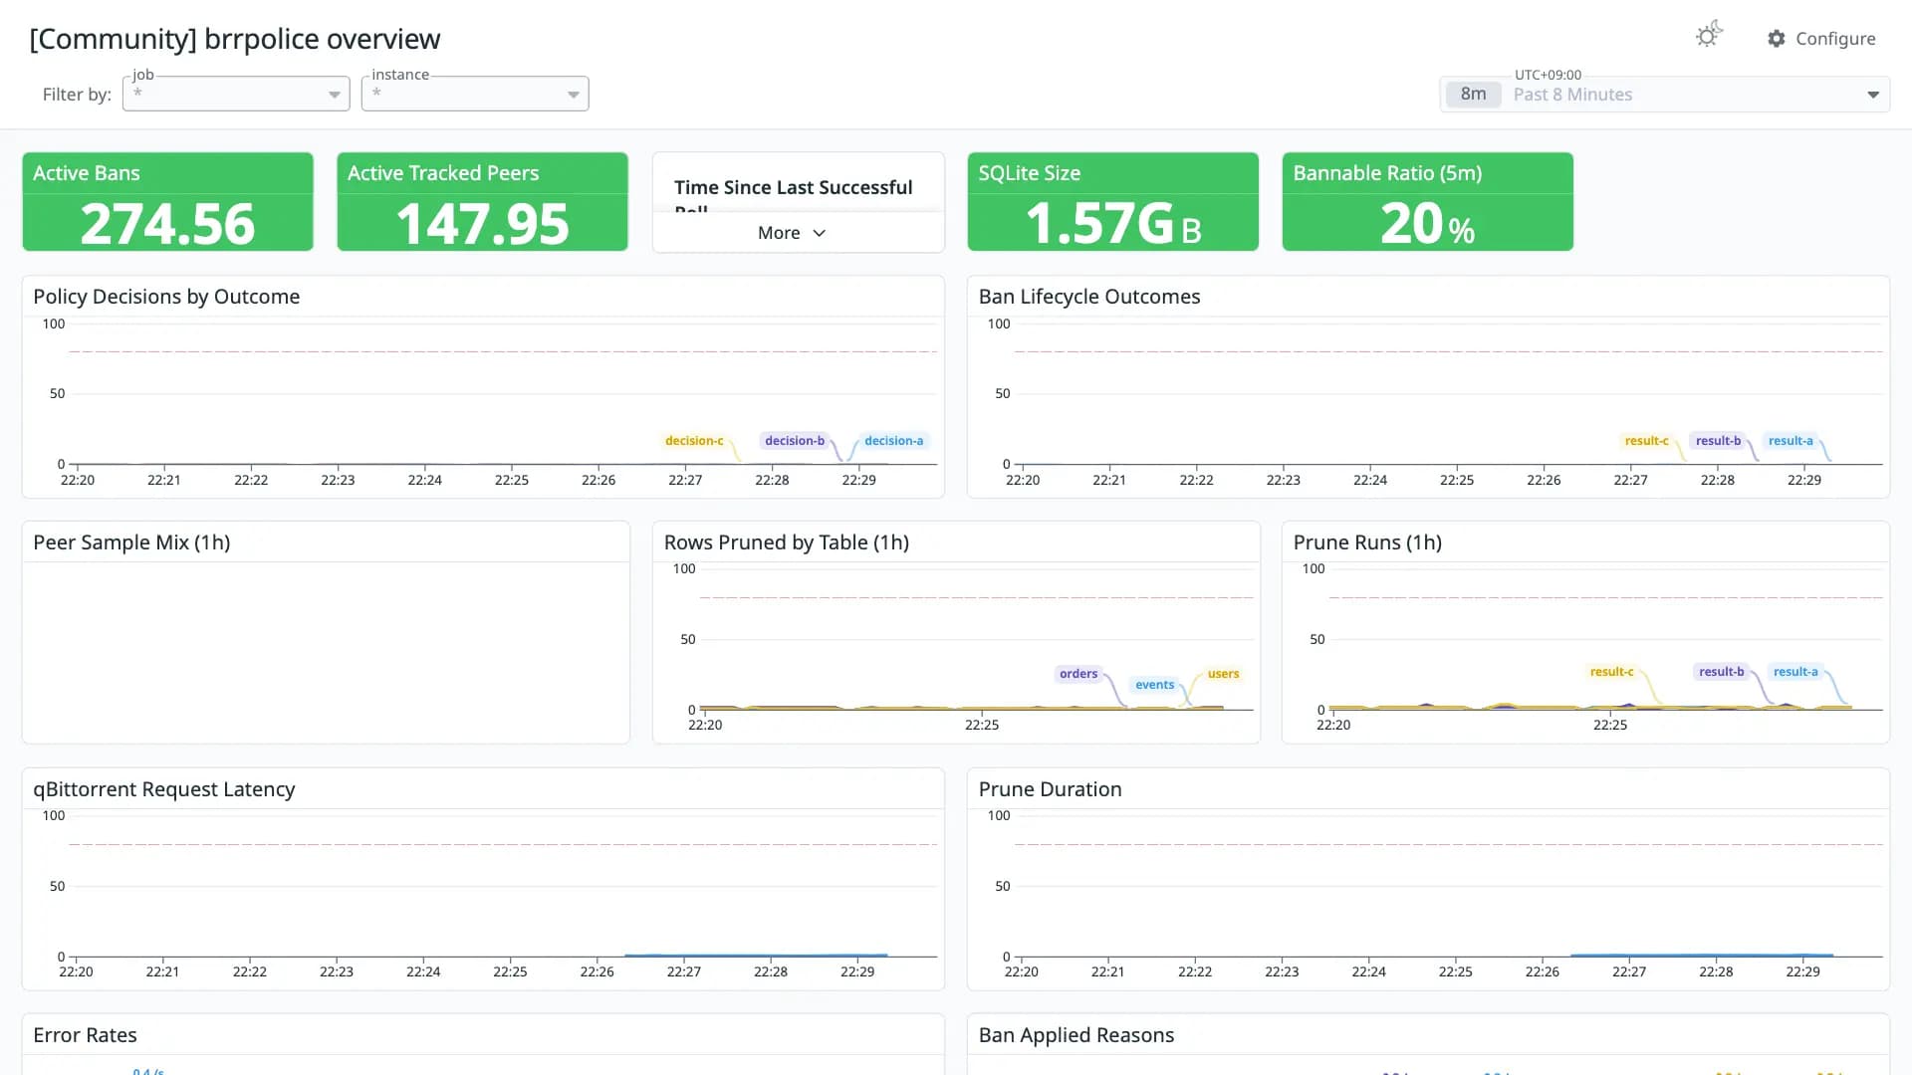Click result-b label in Prune Runs chart
The height and width of the screenshot is (1075, 1912).
(1722, 672)
